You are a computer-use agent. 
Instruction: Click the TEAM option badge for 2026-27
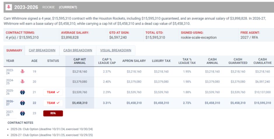(x=53, y=103)
